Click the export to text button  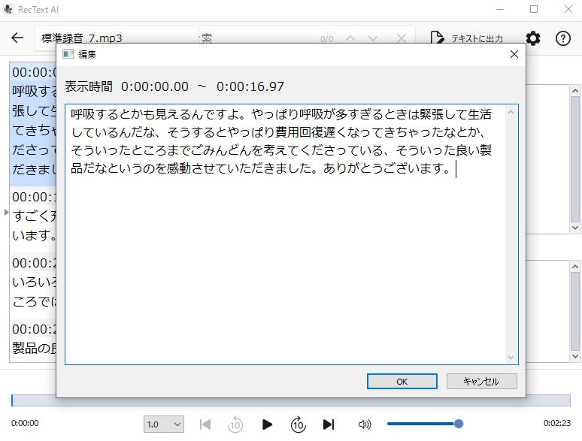point(467,38)
